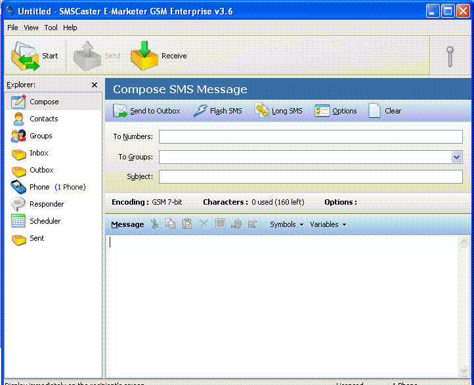Click the "Explorer:" panel title

tap(21, 85)
